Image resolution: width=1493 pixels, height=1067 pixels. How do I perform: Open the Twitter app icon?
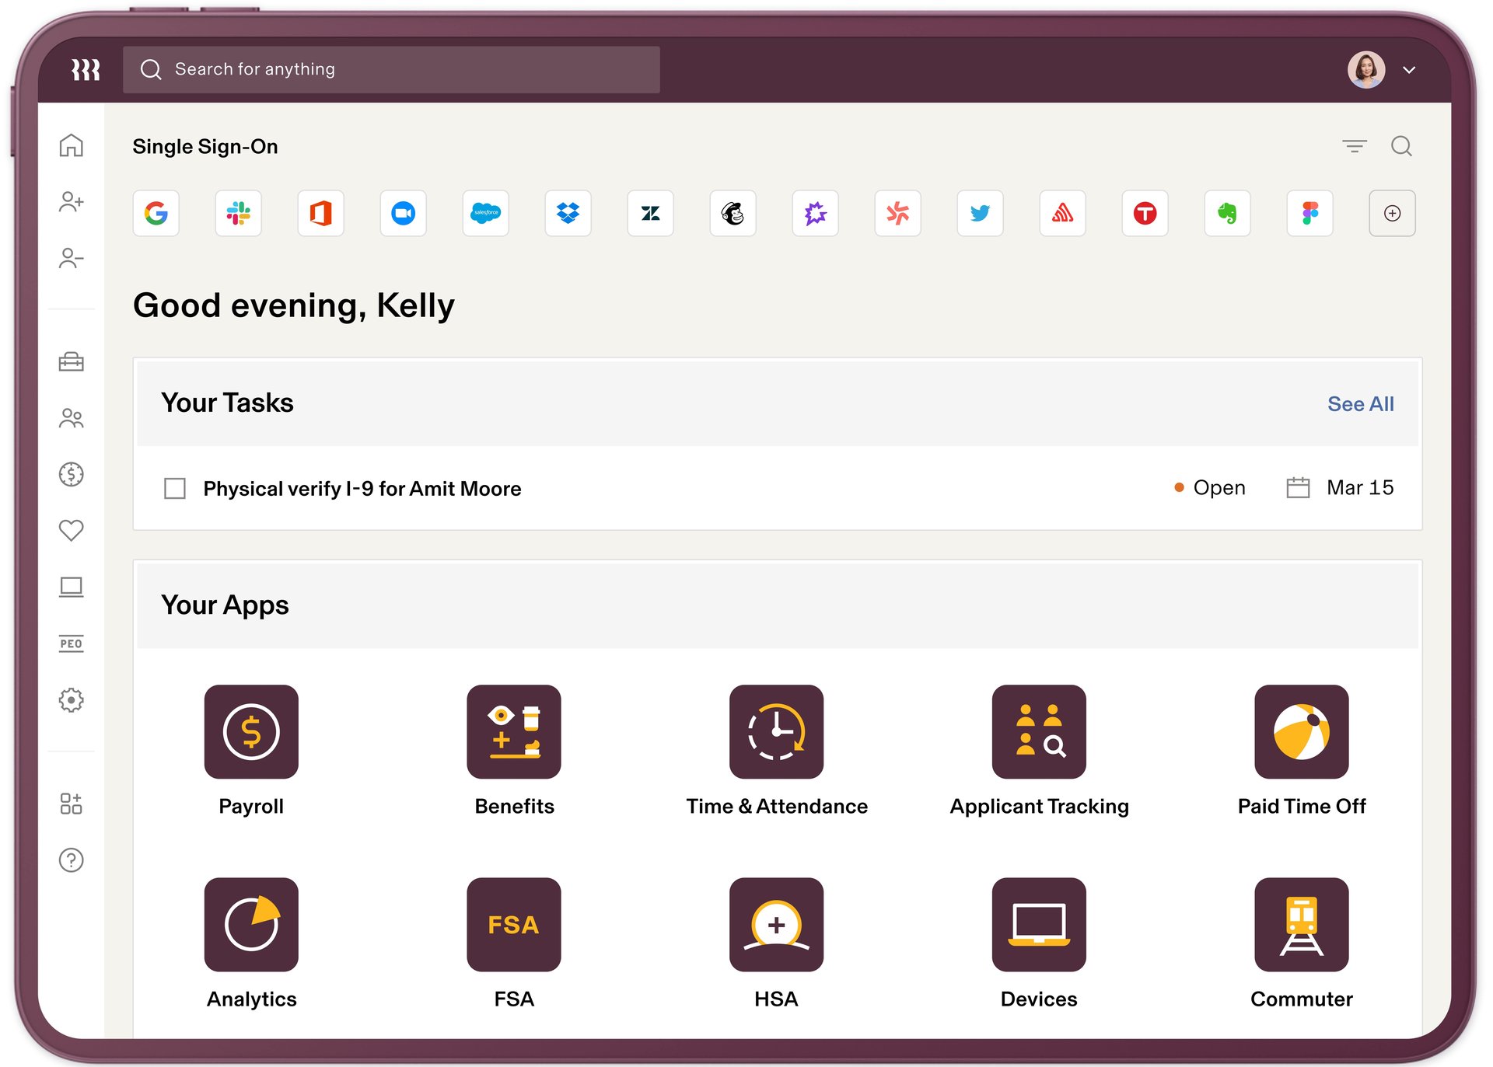click(980, 213)
